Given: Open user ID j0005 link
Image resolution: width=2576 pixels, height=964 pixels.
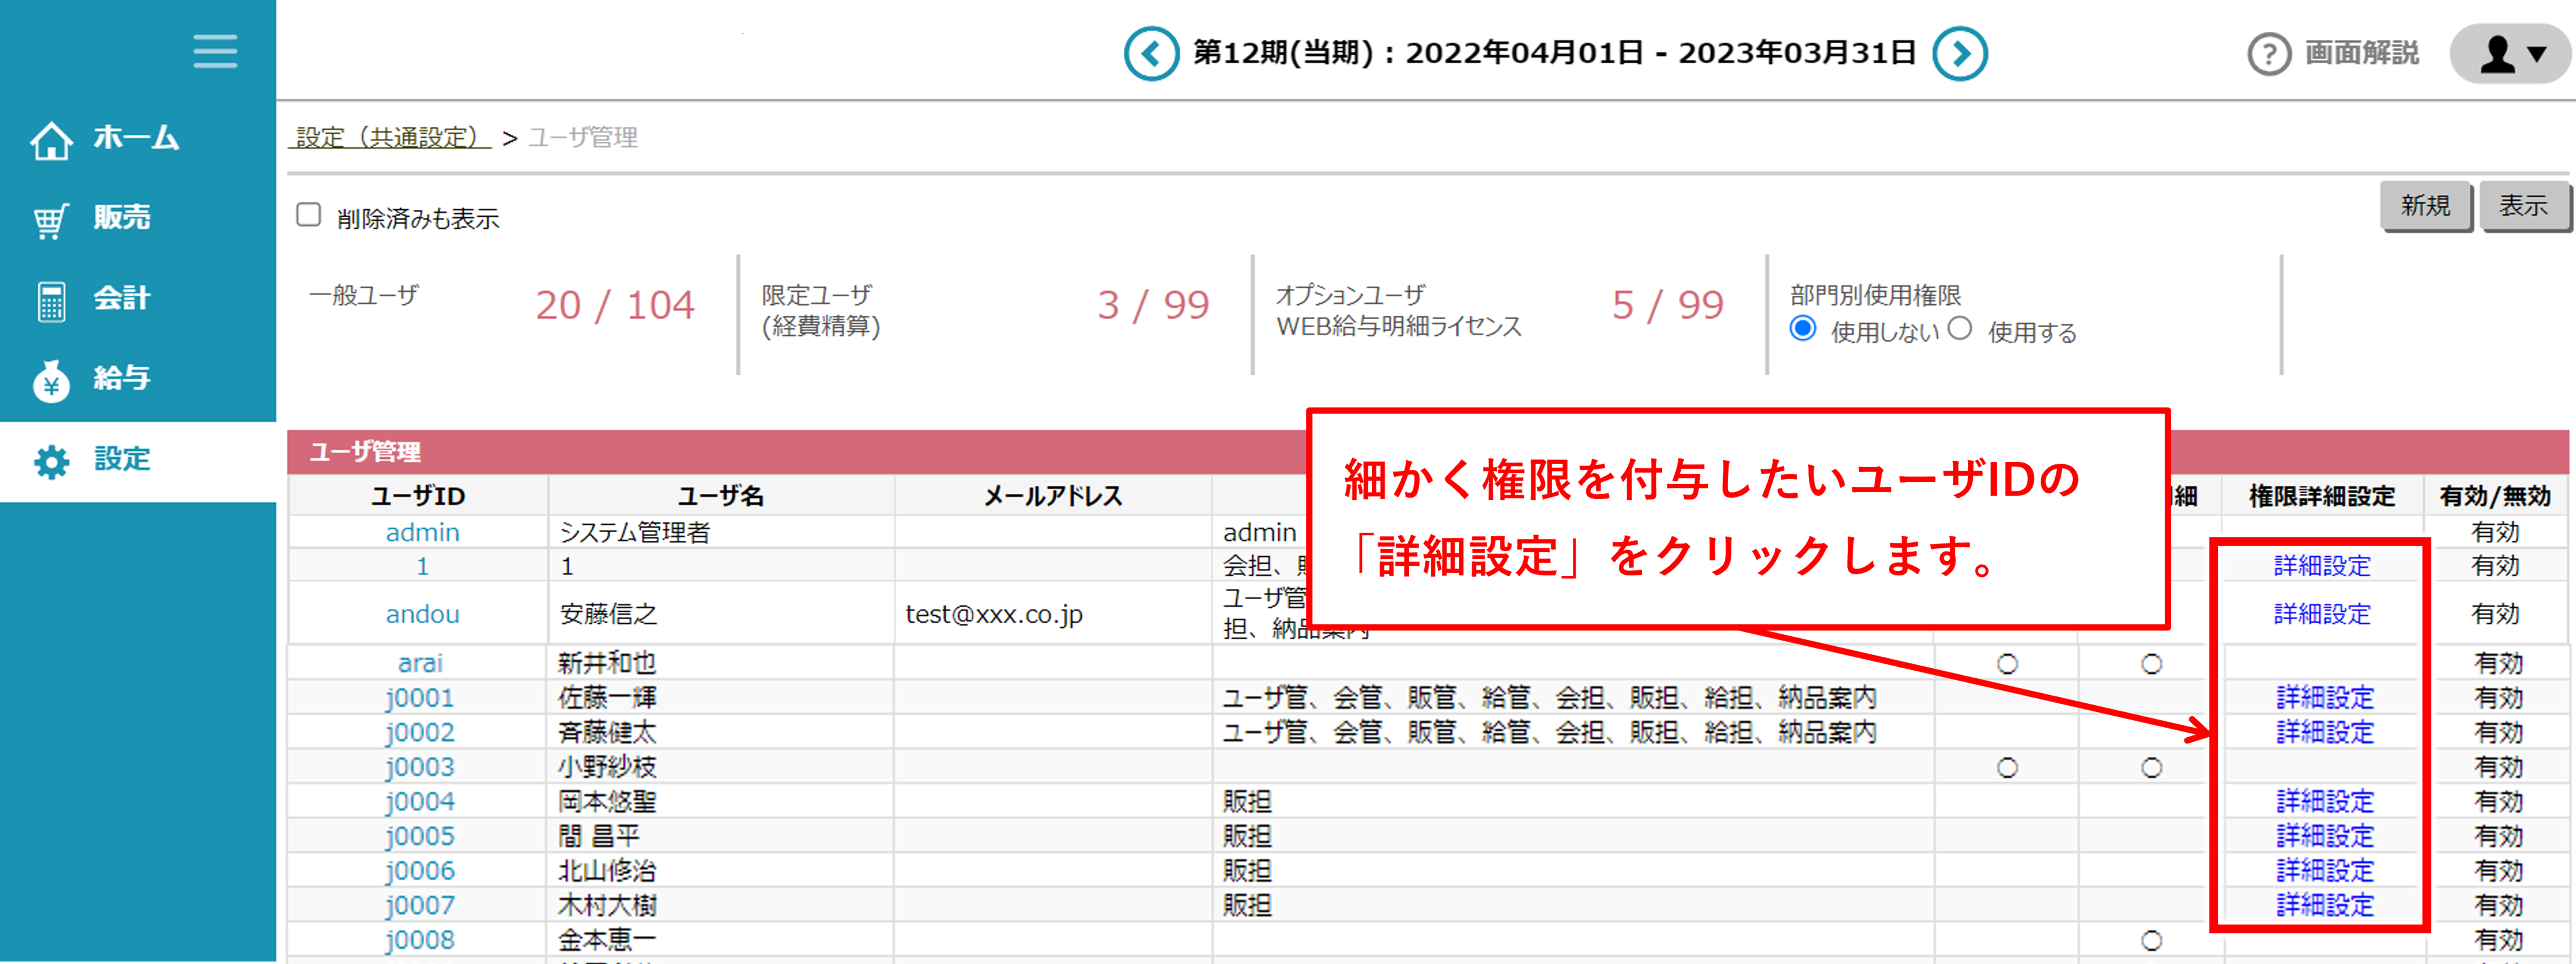Looking at the screenshot, I should (x=420, y=836).
